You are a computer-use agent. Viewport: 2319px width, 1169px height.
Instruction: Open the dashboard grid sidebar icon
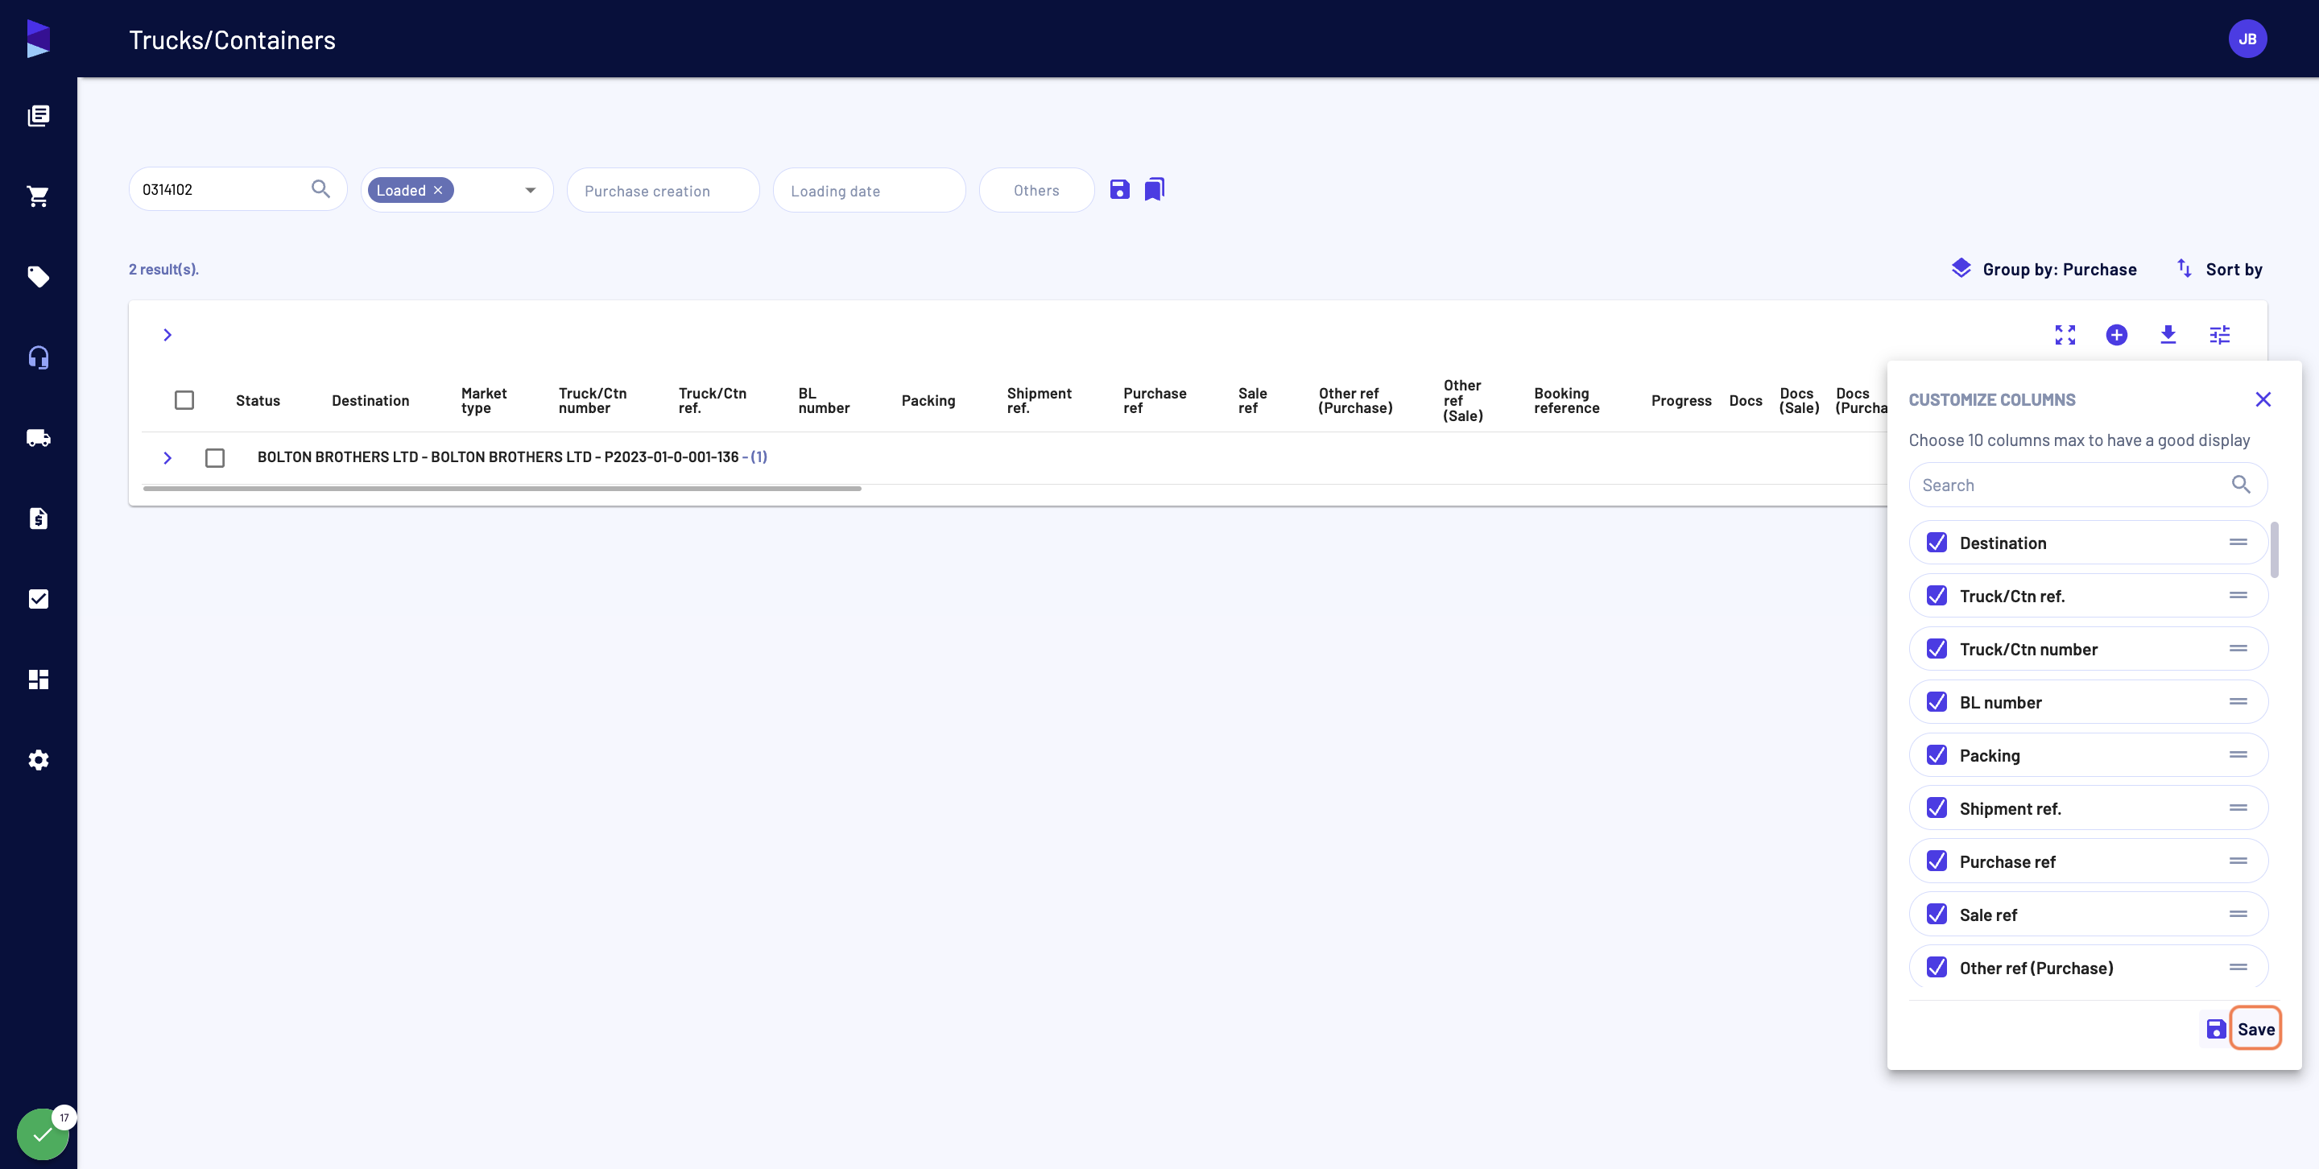[39, 680]
